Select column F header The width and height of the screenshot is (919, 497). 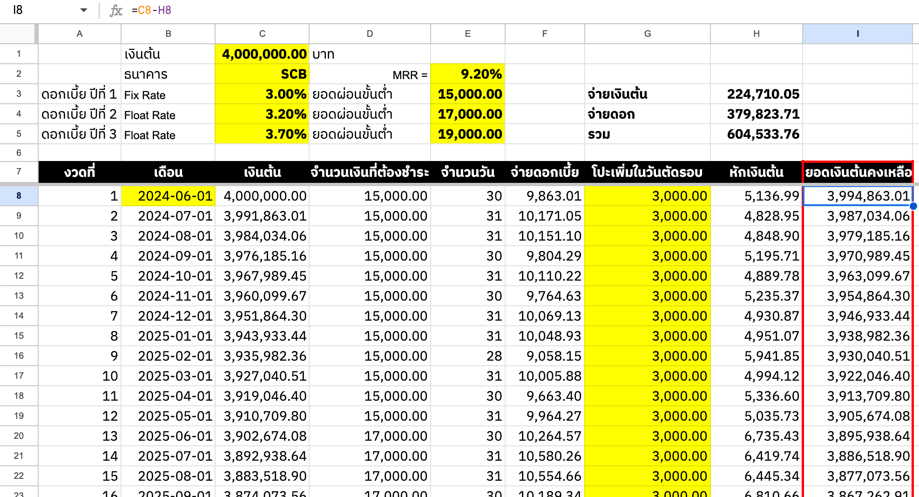[x=545, y=34]
